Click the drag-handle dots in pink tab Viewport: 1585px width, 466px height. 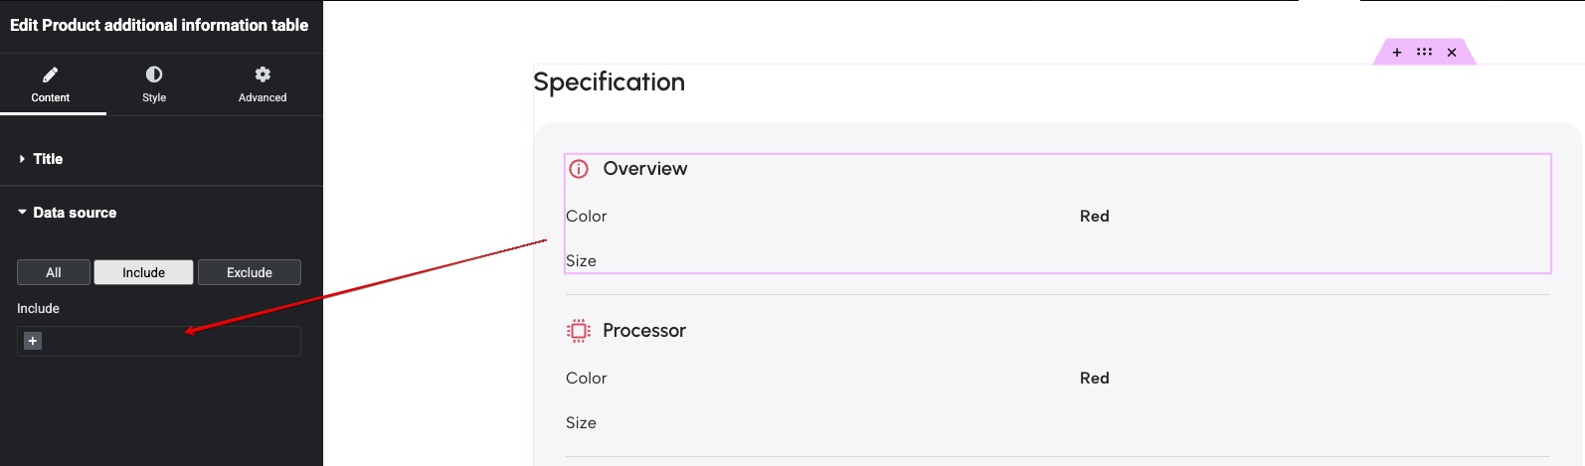click(x=1425, y=52)
